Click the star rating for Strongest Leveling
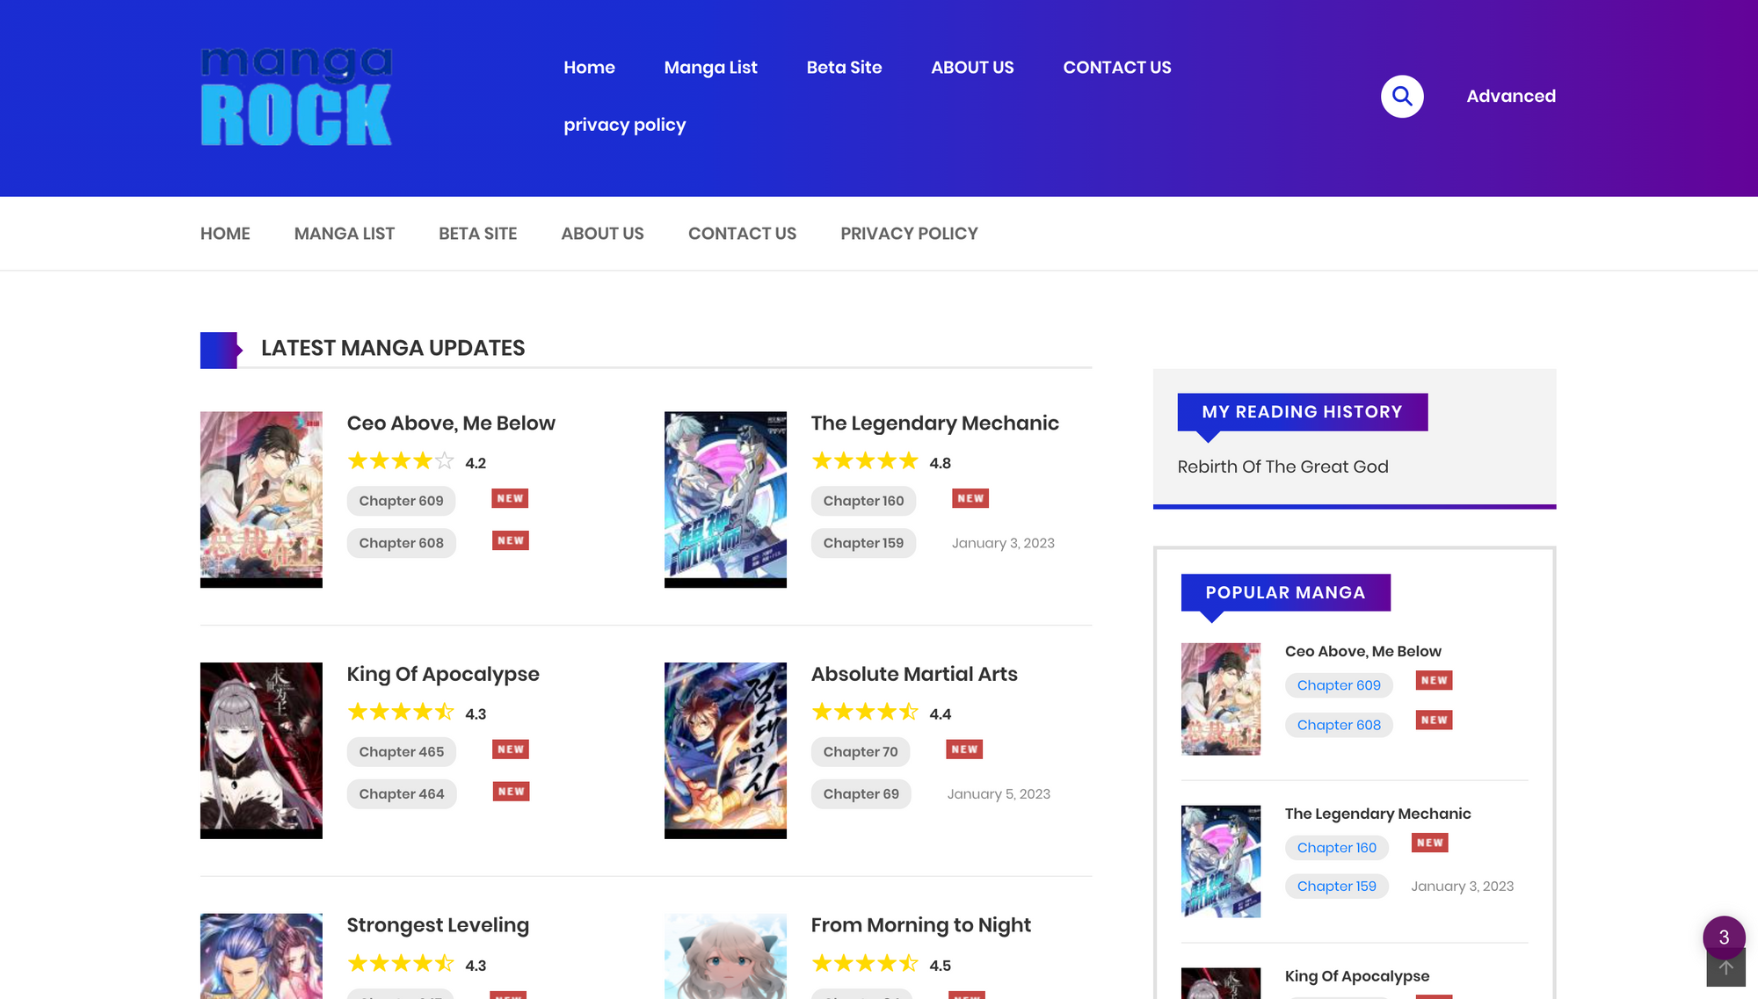This screenshot has height=999, width=1758. click(401, 964)
